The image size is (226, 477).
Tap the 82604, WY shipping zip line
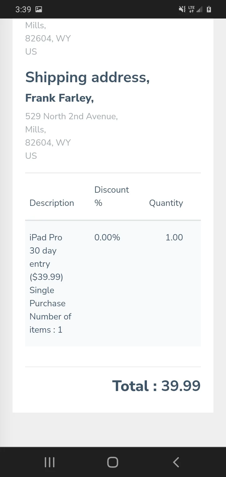click(x=48, y=143)
